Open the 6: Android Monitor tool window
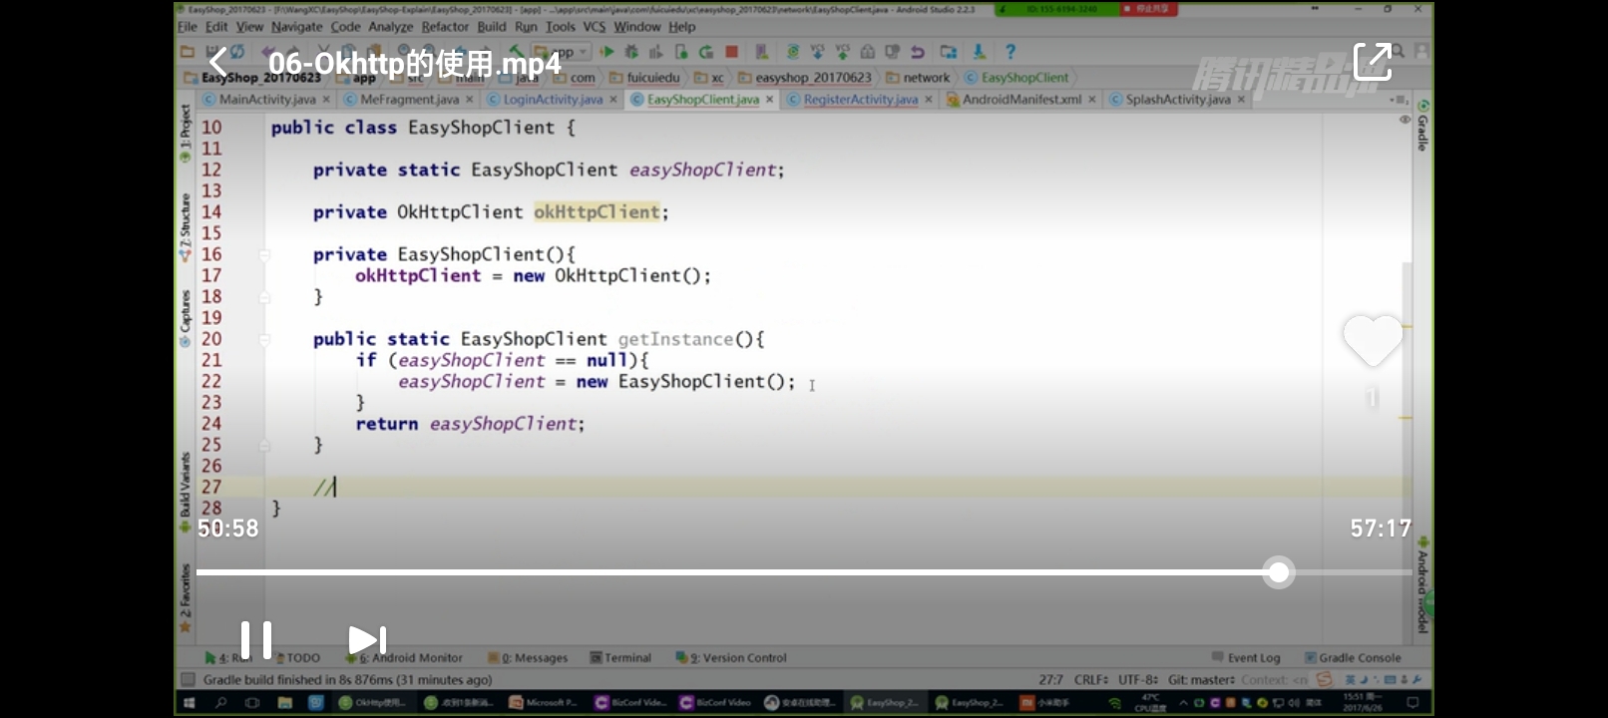This screenshot has width=1608, height=718. (x=404, y=658)
